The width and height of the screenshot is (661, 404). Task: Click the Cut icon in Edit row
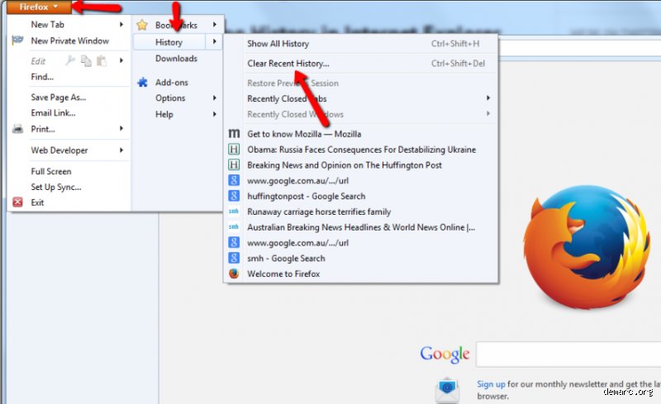tap(70, 61)
